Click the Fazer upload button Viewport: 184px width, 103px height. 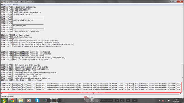(x=106, y=100)
